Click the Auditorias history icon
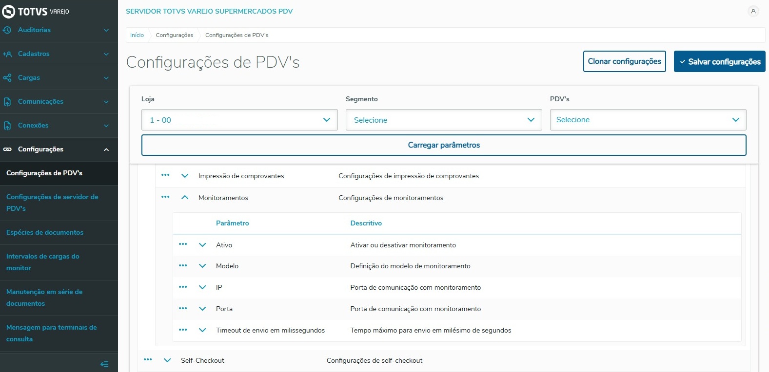 (7, 30)
